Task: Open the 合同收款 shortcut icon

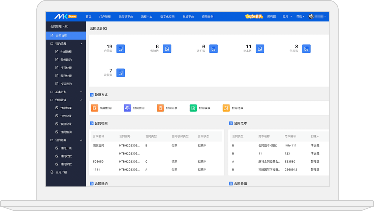Action: [193, 108]
